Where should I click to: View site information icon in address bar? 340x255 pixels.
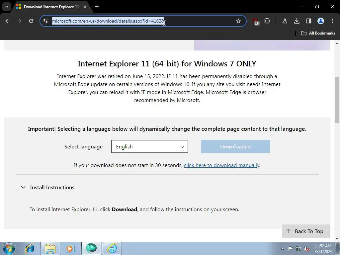click(x=45, y=21)
